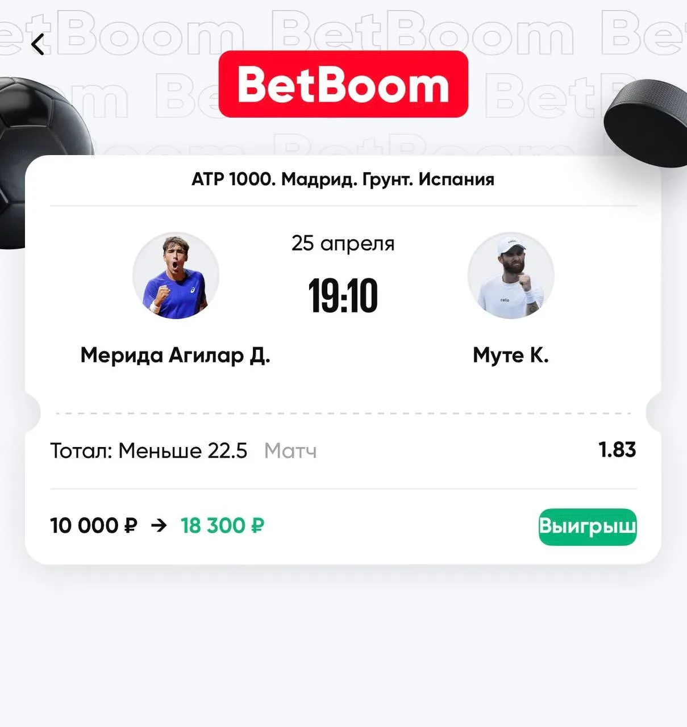Open Муте К. player photo
The height and width of the screenshot is (727, 687).
(511, 275)
